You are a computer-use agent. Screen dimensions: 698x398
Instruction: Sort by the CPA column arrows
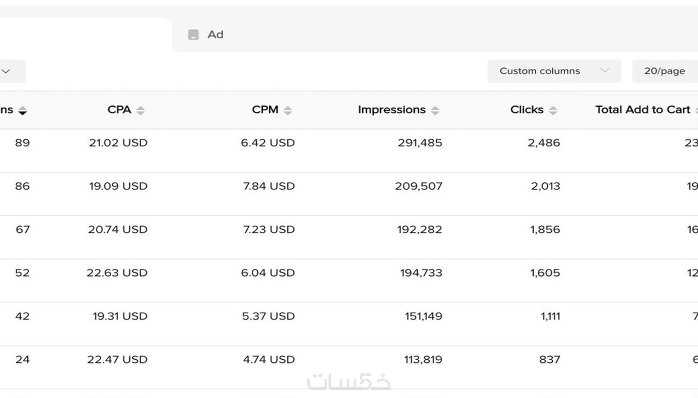pyautogui.click(x=140, y=110)
